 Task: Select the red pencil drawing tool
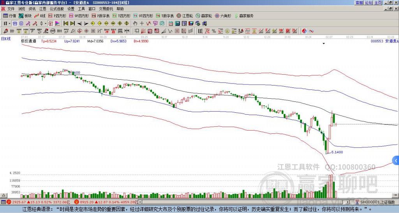pos(5,31)
